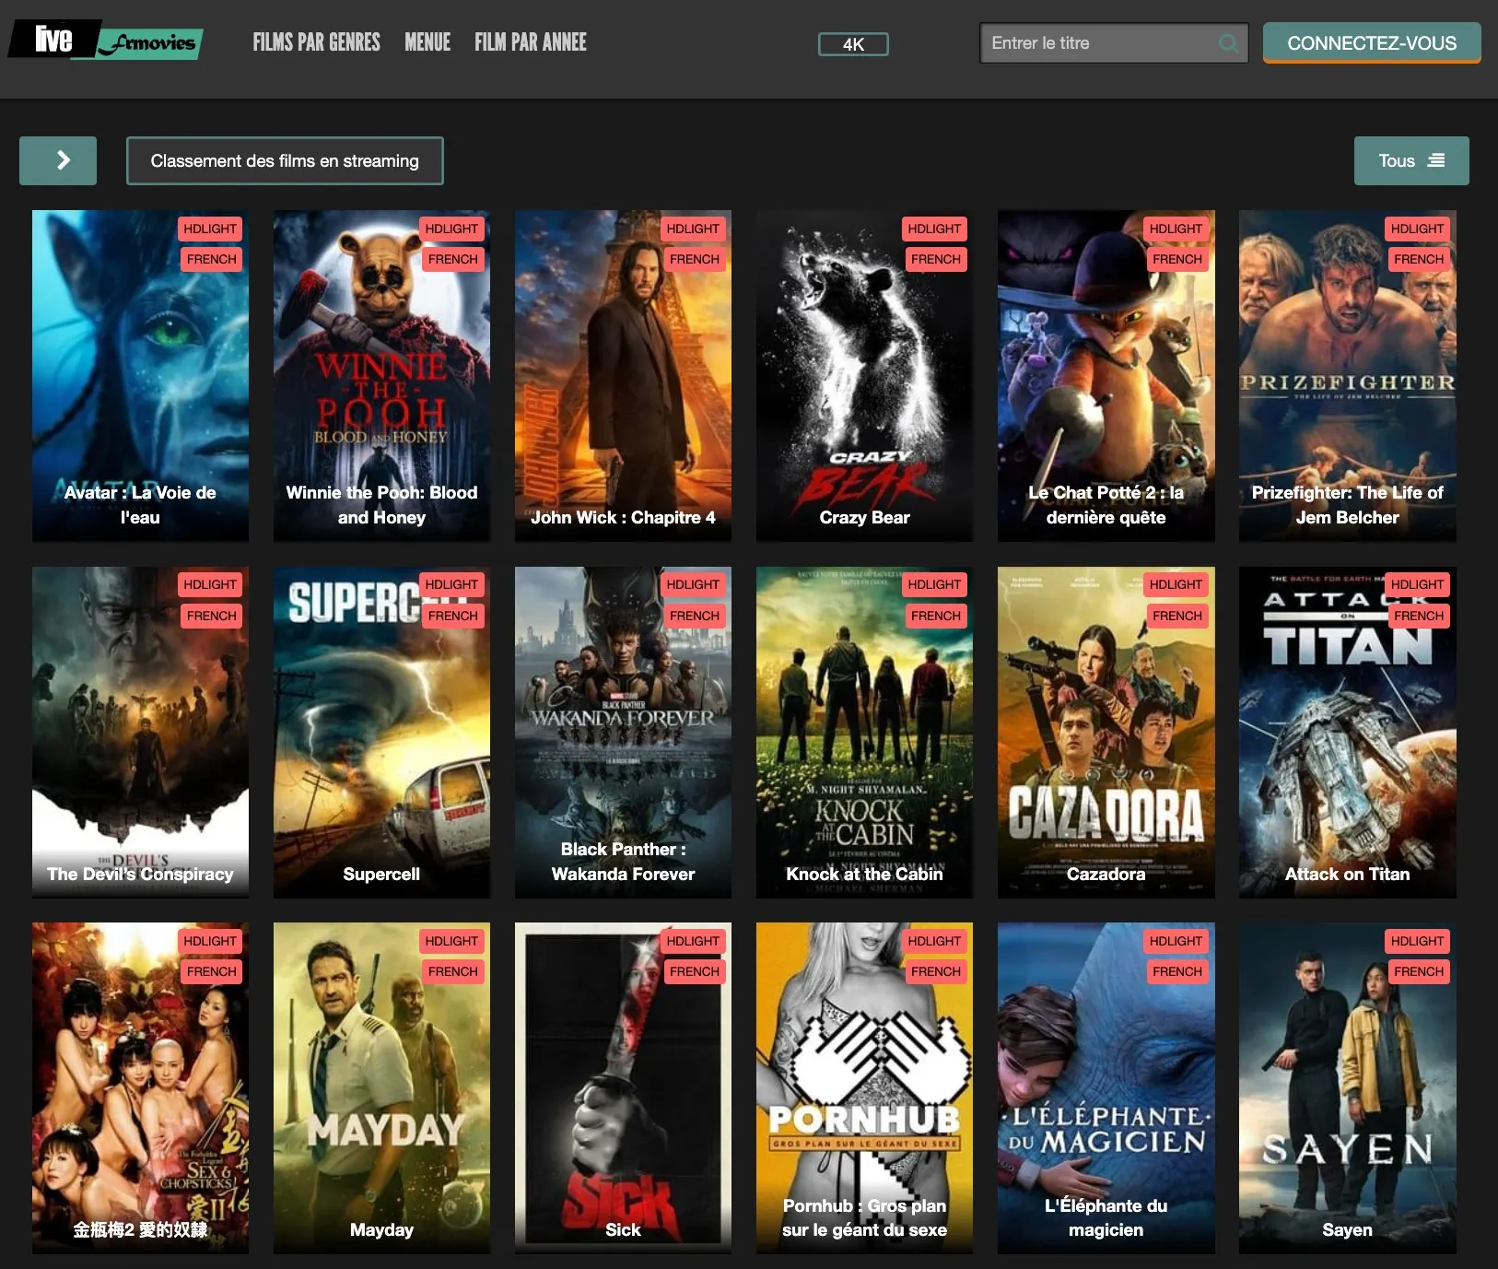Click FRENCH badge on Winnie the Pooh poster

[453, 259]
